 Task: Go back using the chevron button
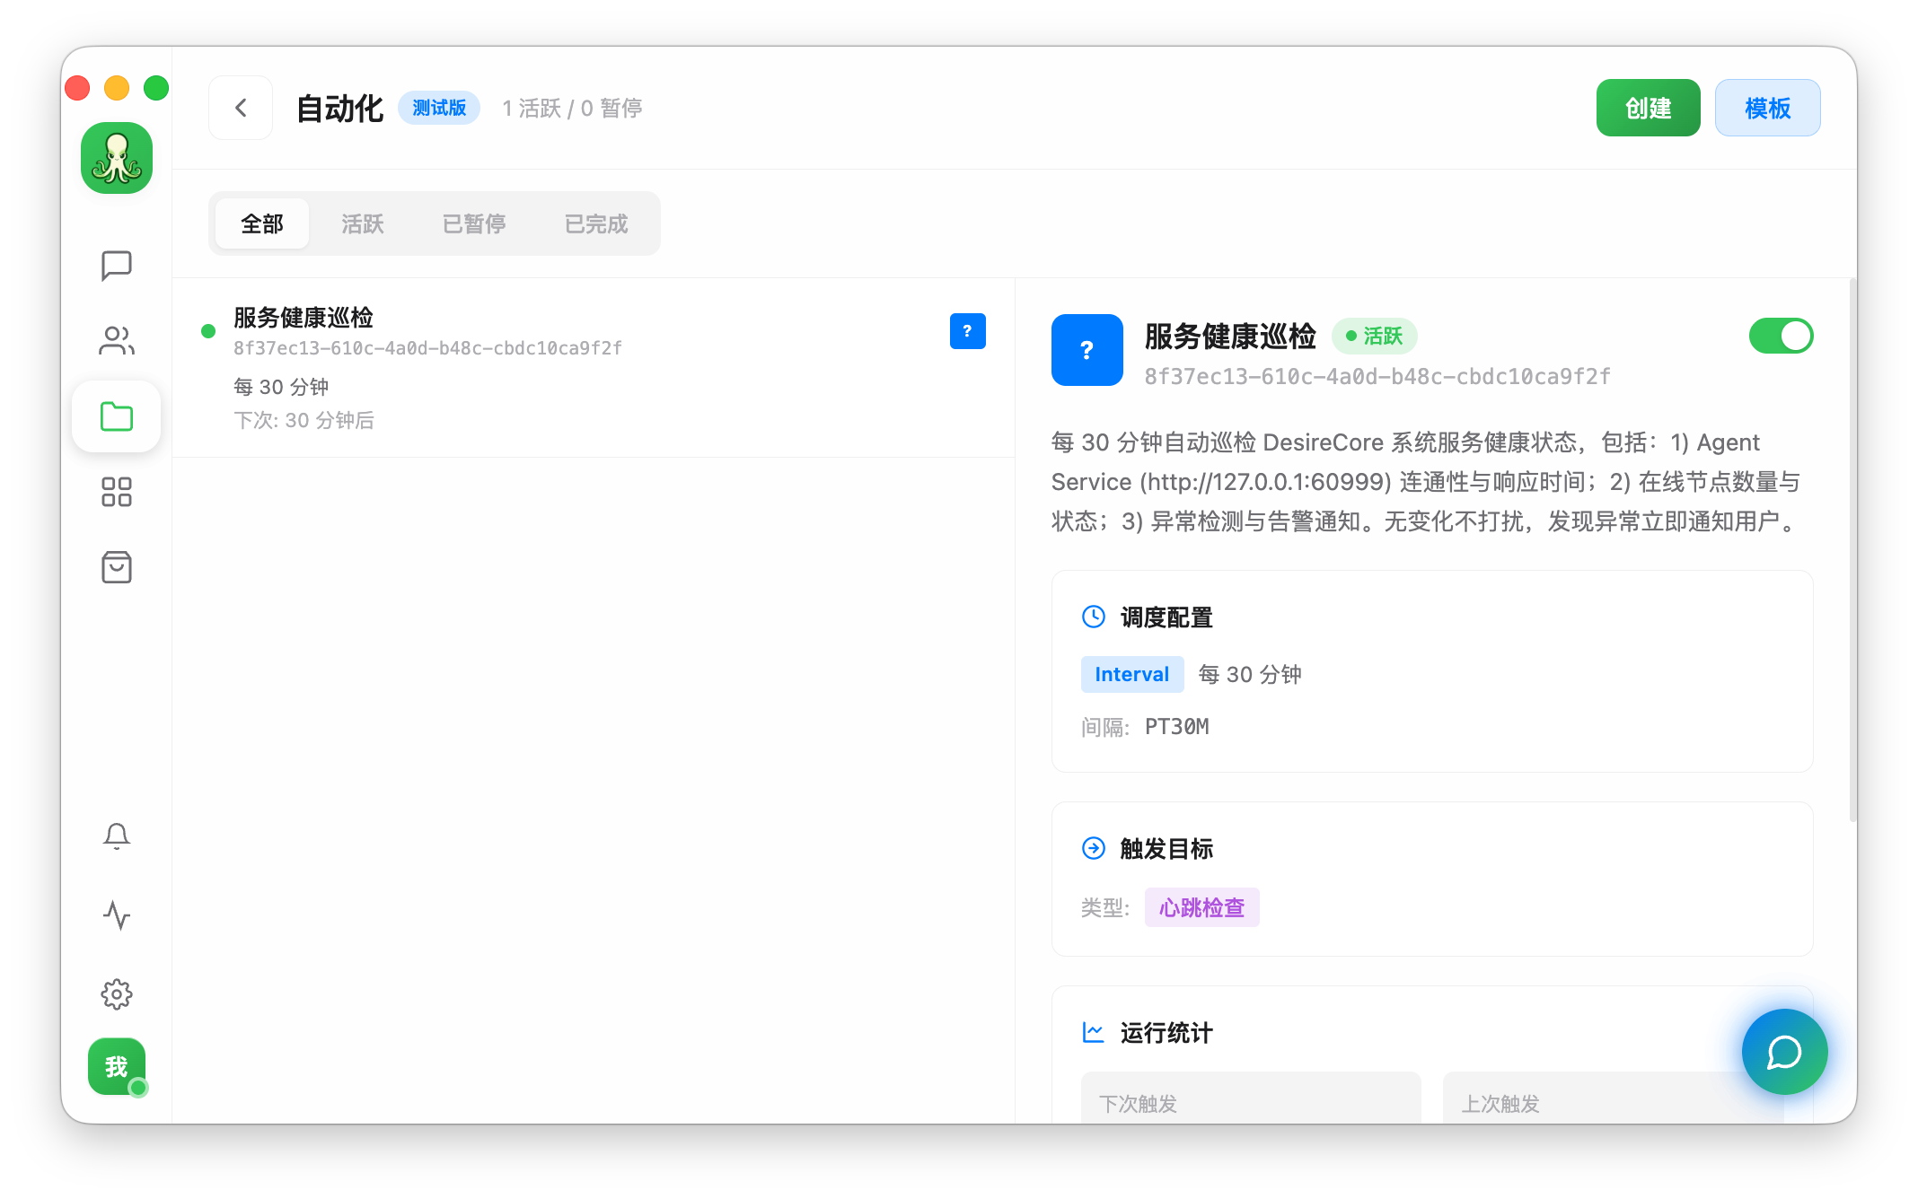tap(240, 107)
